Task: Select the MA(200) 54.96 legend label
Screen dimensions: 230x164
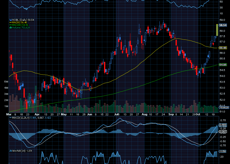Action: click(19, 25)
